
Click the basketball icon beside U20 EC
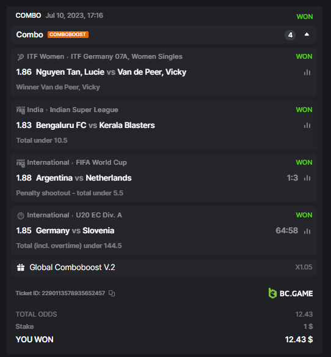click(20, 216)
